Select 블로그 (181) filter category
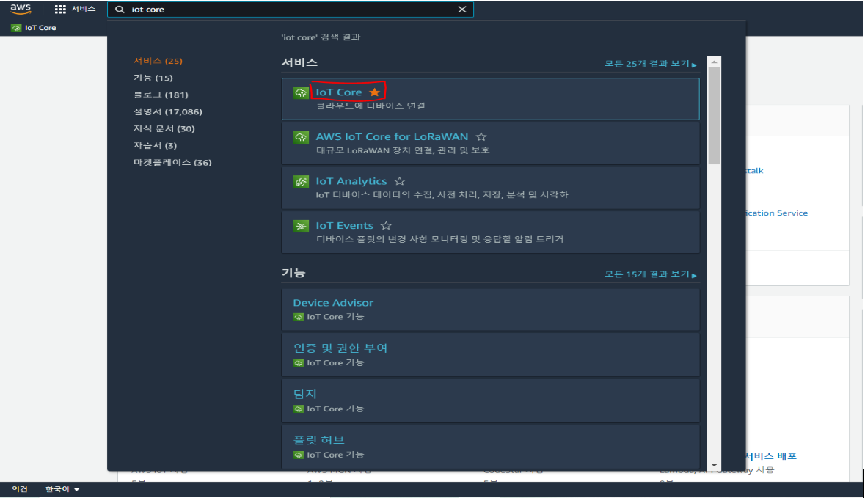Image resolution: width=865 pixels, height=498 pixels. (161, 95)
